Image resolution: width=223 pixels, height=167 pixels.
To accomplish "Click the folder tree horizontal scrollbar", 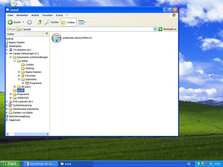I will click(x=28, y=134).
